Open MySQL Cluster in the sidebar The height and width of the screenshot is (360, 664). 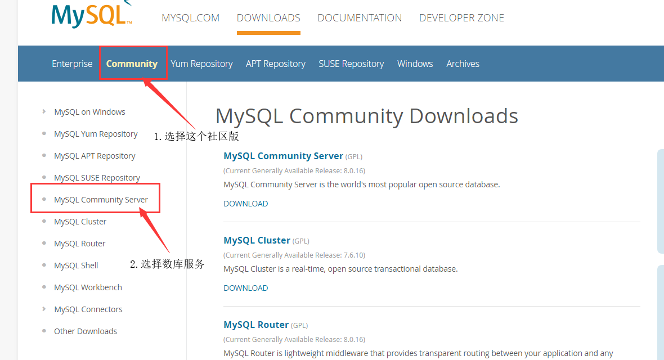tap(80, 222)
